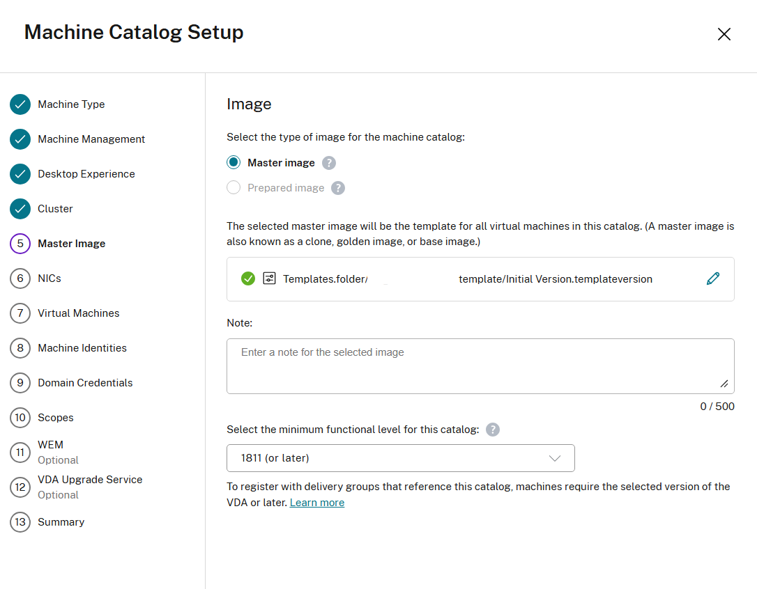The width and height of the screenshot is (757, 589).
Task: Click the pencil edit icon for master image
Action: pos(712,278)
